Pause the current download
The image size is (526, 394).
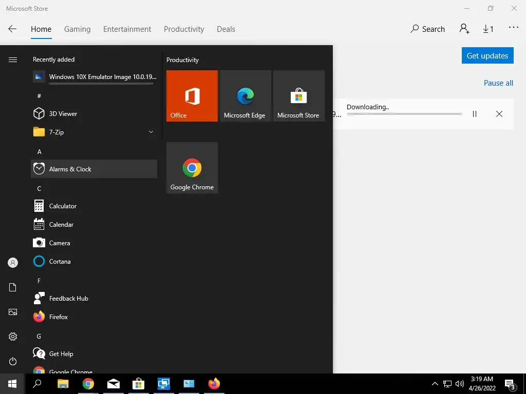474,114
